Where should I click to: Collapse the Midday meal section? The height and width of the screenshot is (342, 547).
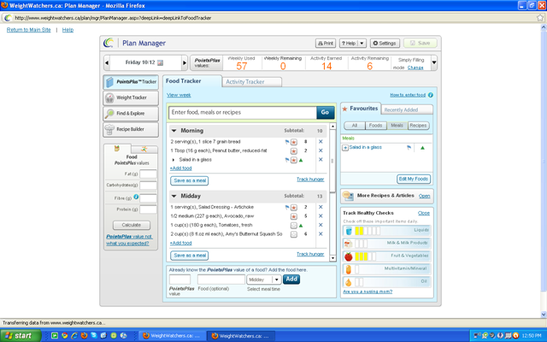(x=174, y=196)
